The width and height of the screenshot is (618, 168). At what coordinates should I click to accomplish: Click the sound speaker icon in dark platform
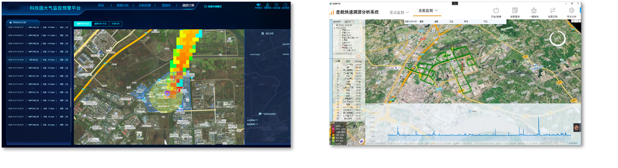259,5
